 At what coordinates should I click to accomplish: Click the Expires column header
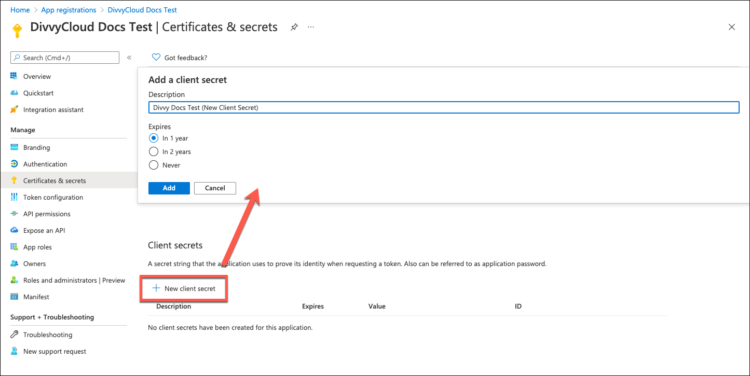pos(313,306)
